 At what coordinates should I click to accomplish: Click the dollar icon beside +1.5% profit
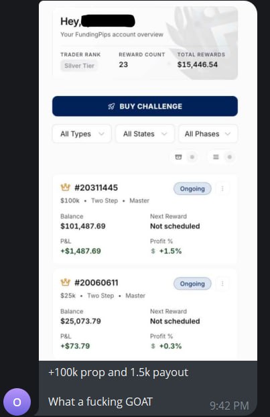point(153,251)
